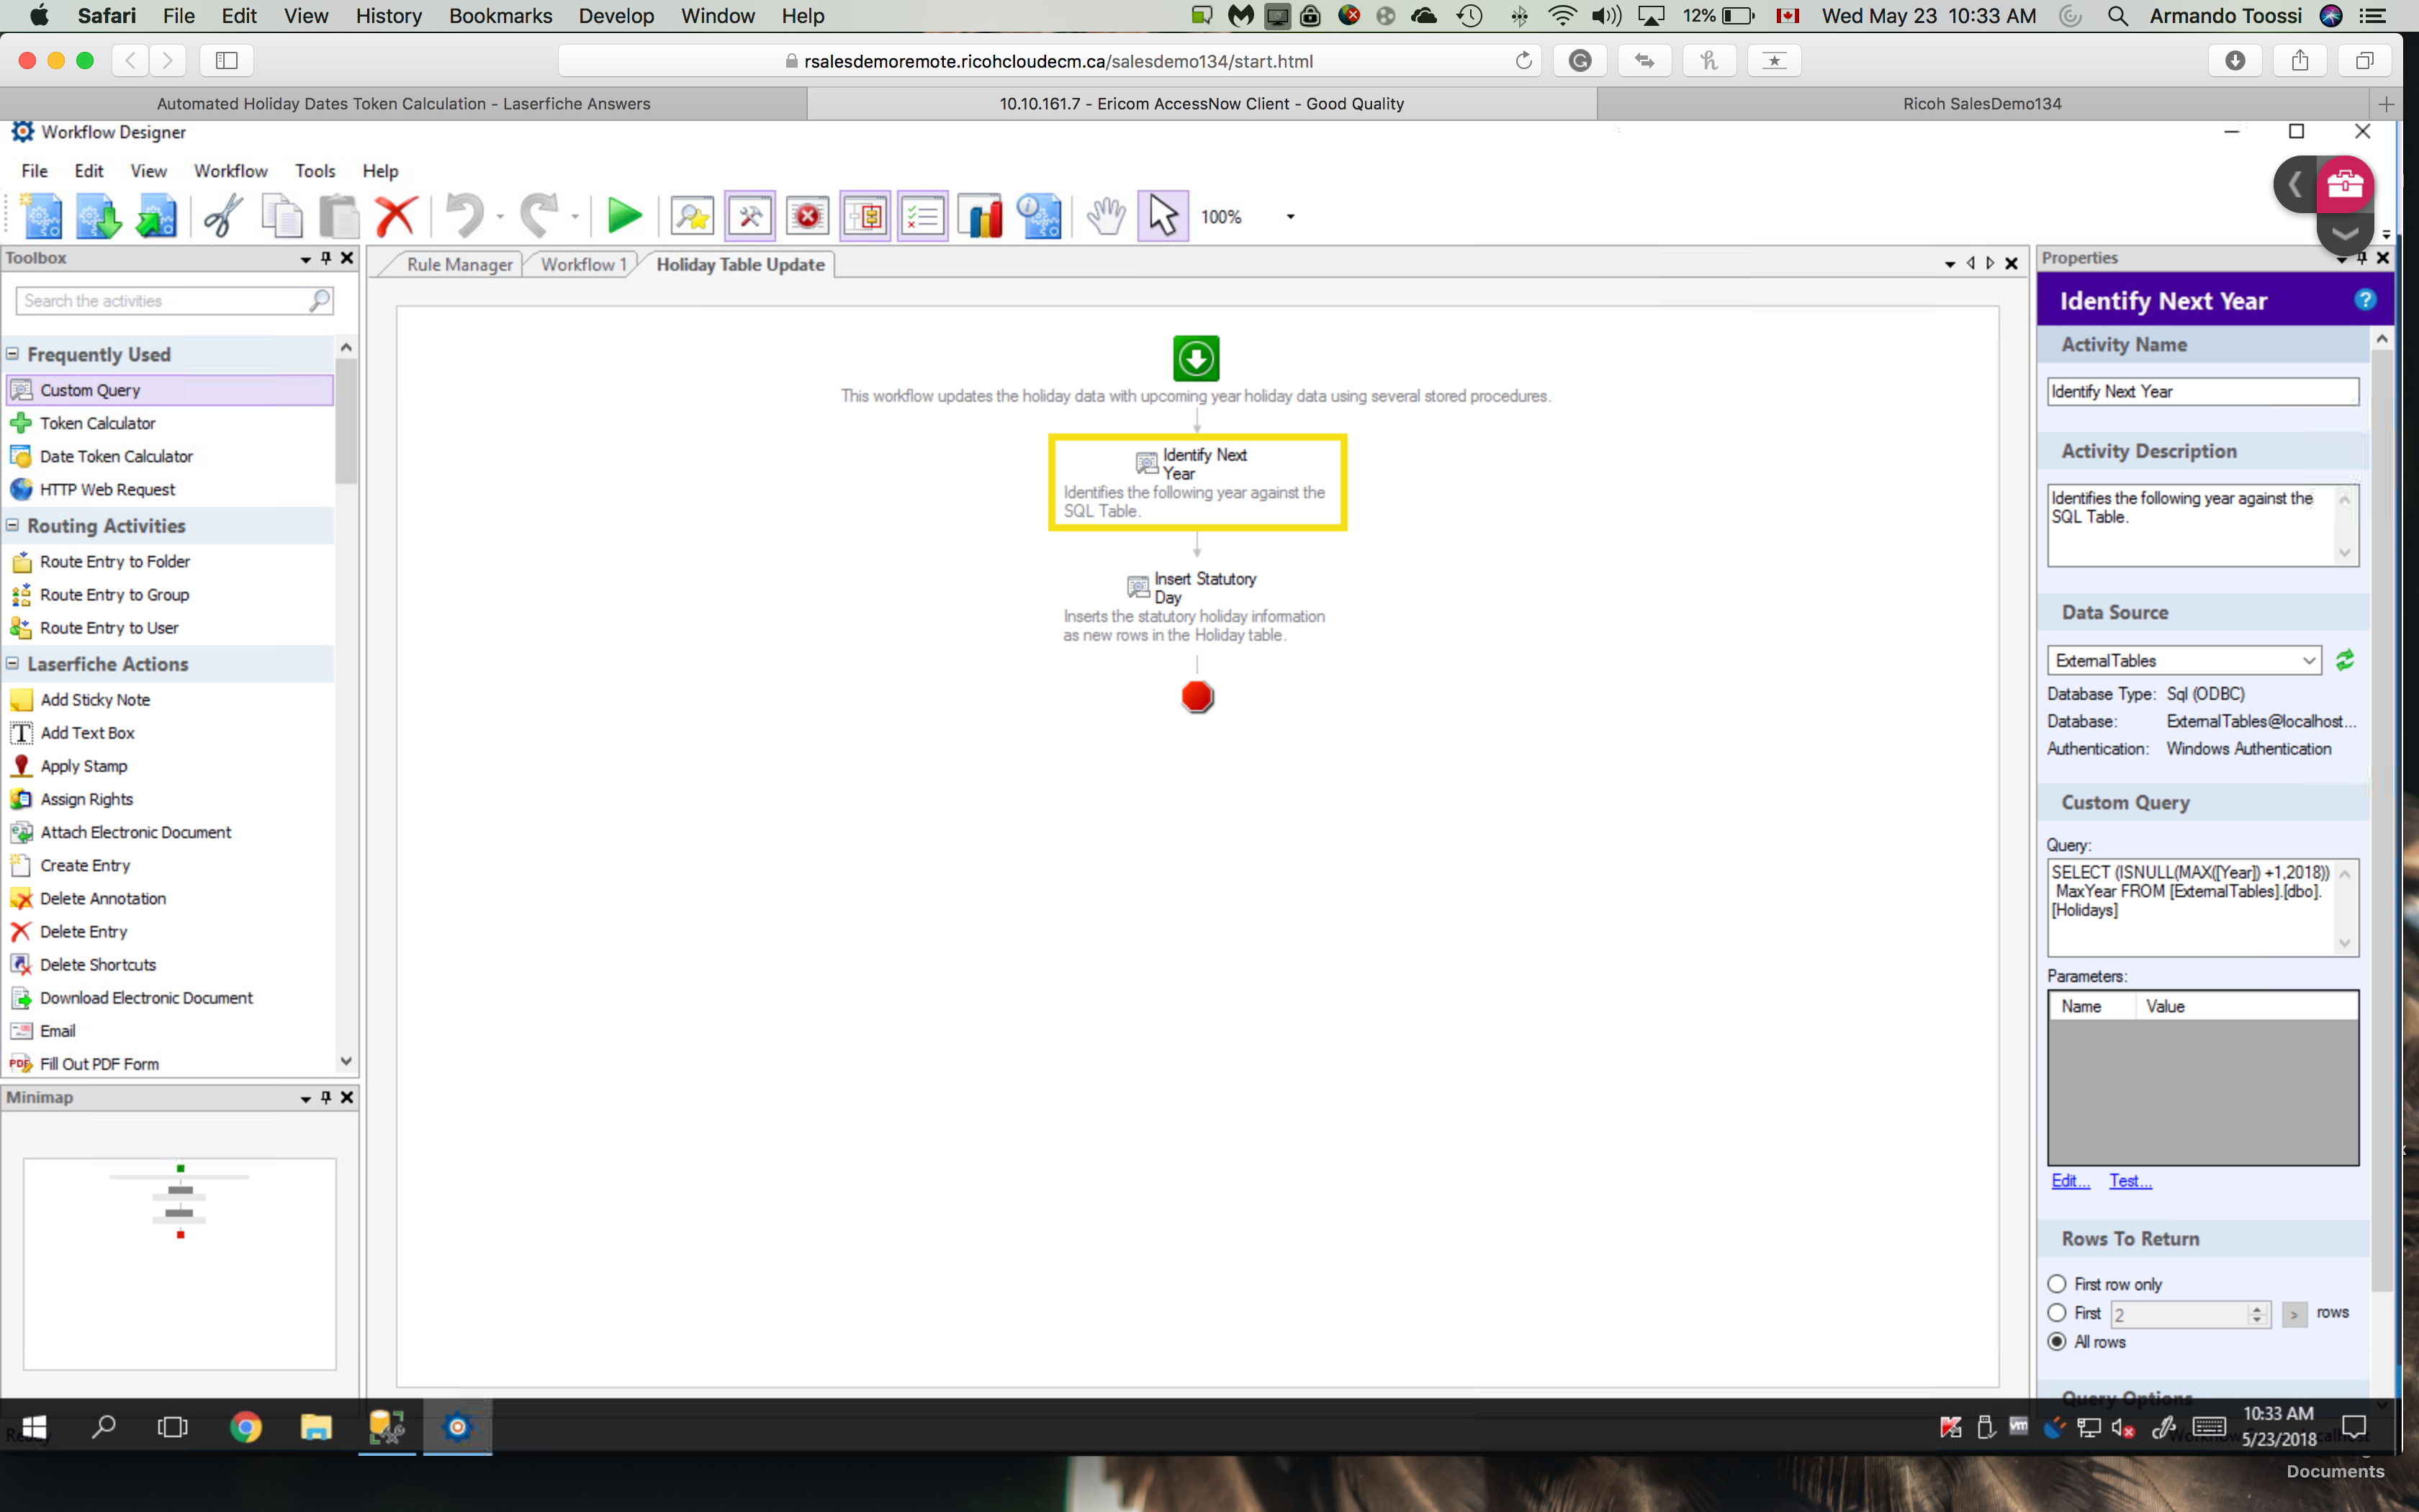Choose the All rows radio button
The width and height of the screenshot is (2419, 1512).
2056,1342
